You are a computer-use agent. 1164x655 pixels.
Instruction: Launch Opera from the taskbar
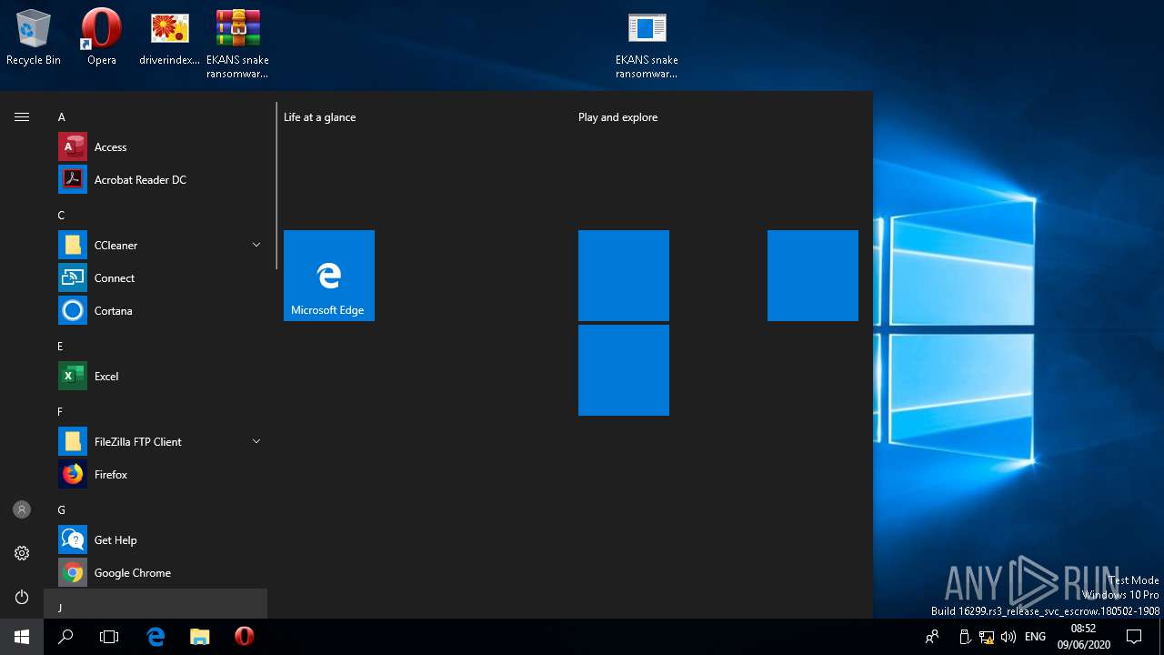click(244, 637)
